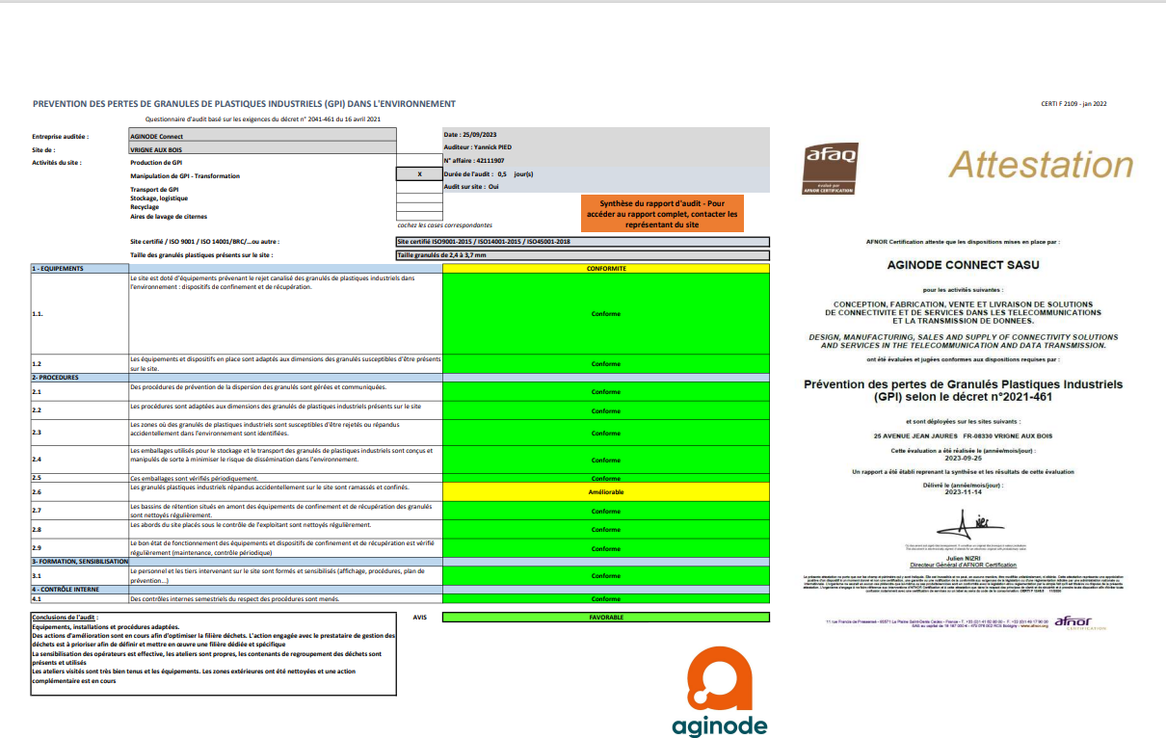This screenshot has width=1166, height=738.
Task: Click the Date : 25/09/2023 cell
Action: tap(606, 135)
